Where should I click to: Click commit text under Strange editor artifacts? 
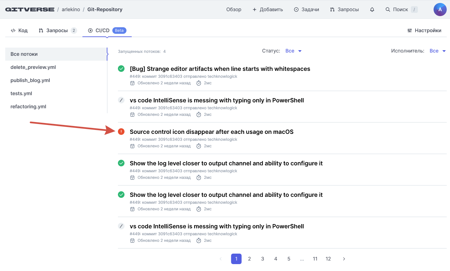click(183, 76)
